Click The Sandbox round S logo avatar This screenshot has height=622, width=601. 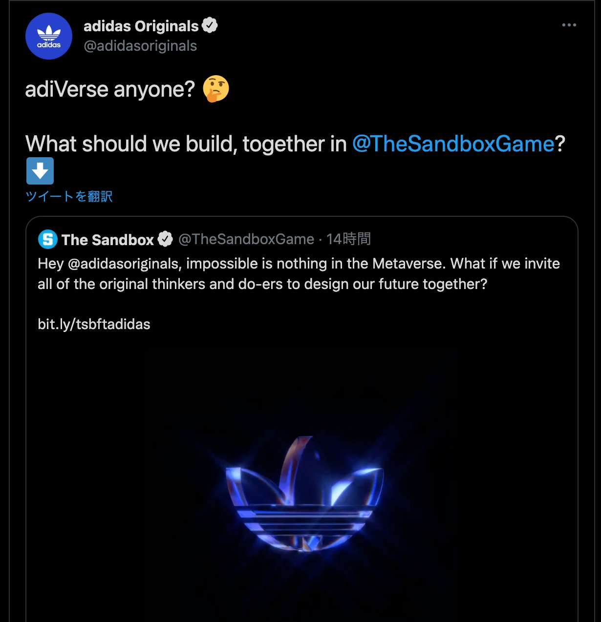pyautogui.click(x=48, y=239)
